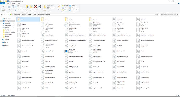Viewport: 180px width, 97px height.
Task: Switch to large icons view in status bar
Action: 178,96
